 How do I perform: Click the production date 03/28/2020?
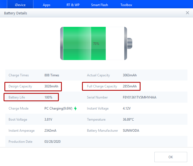(52, 142)
